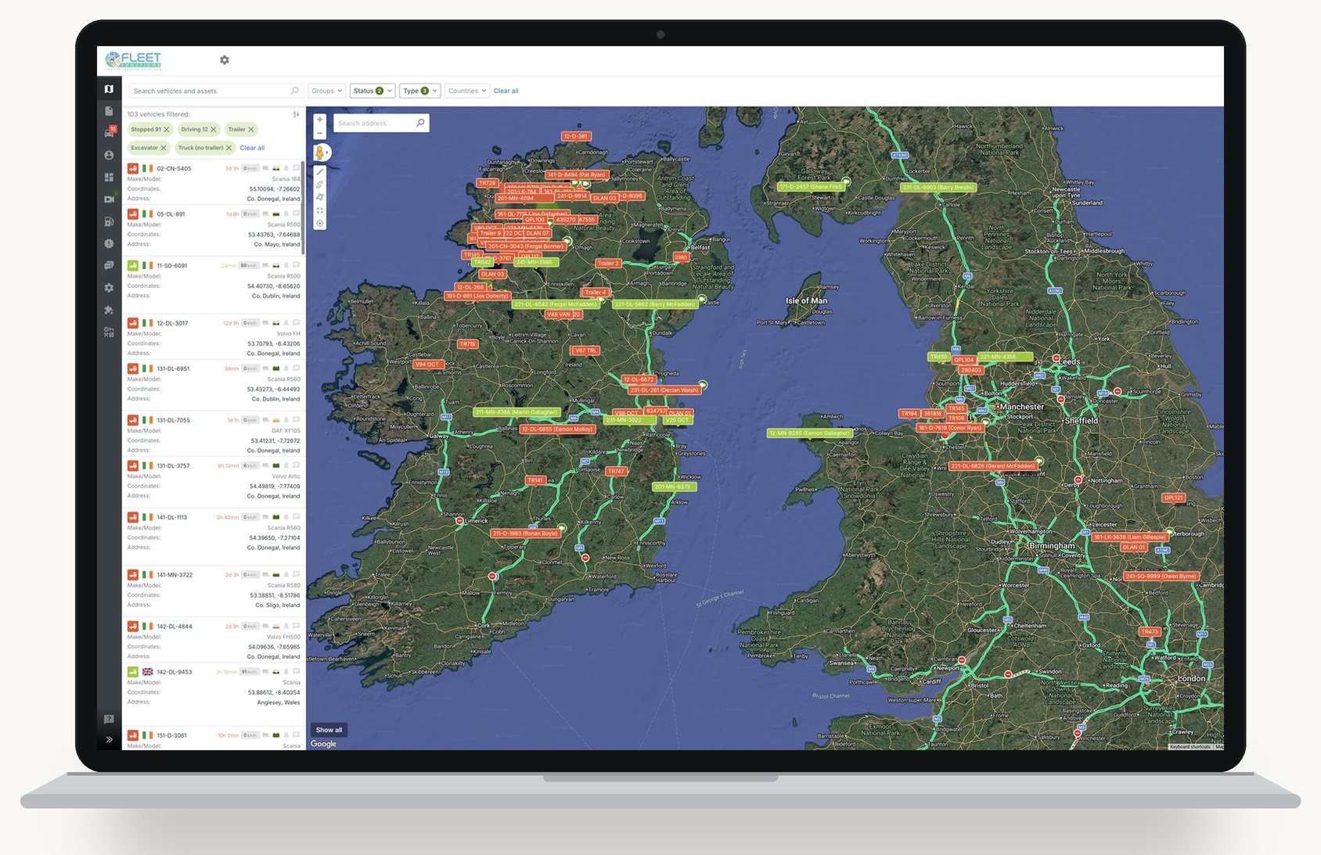Remove the Excavator filter chip
The image size is (1321, 855).
point(164,148)
